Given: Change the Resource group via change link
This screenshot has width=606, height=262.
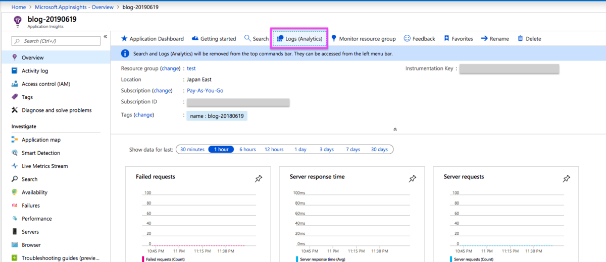Looking at the screenshot, I should 170,68.
